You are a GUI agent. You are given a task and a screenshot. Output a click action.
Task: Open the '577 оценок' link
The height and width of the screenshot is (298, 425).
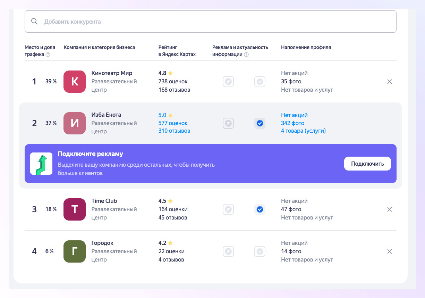[173, 123]
